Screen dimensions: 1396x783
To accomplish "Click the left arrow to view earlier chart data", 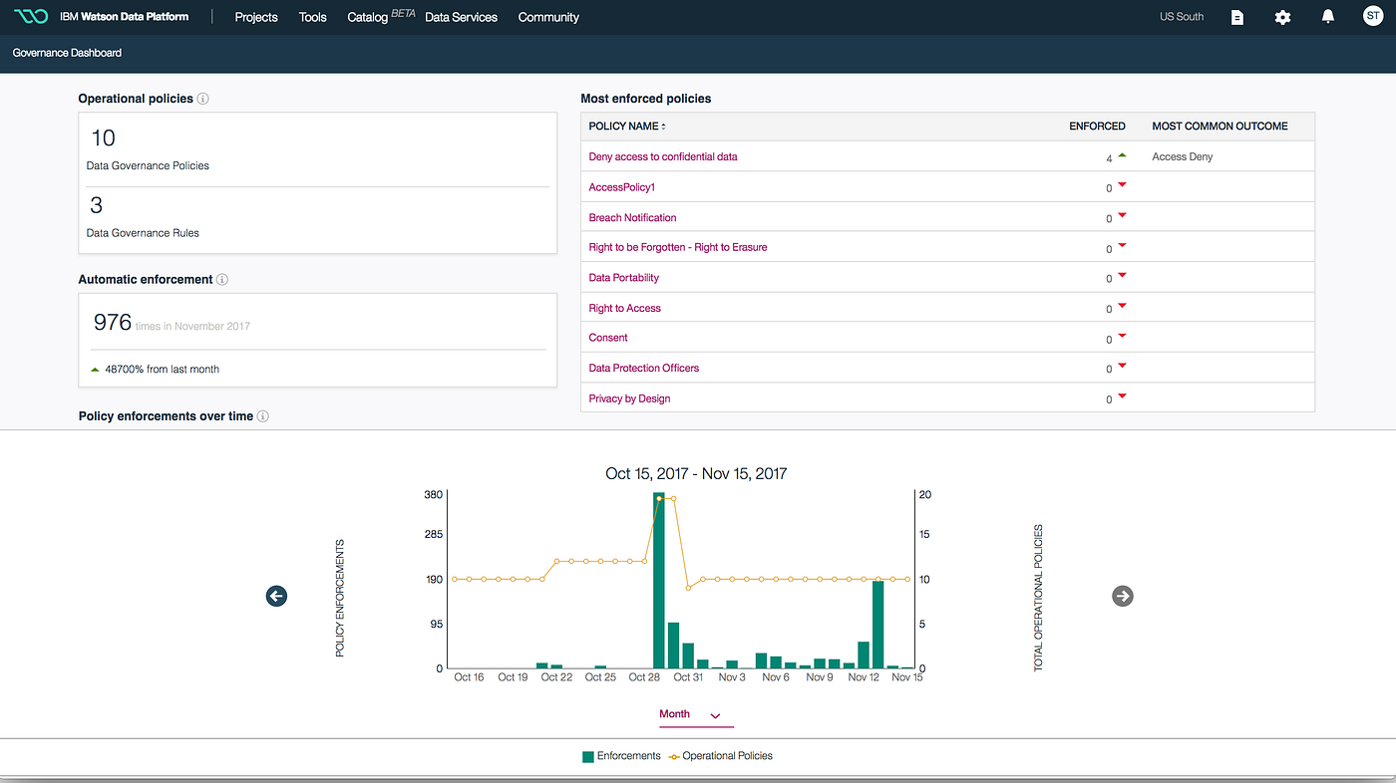I will [276, 596].
